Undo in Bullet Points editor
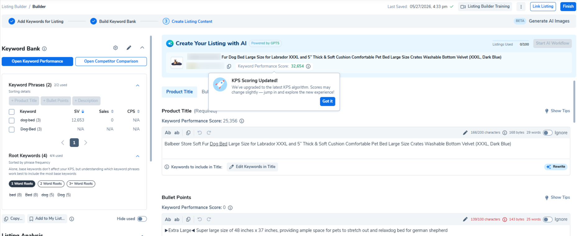577x236 pixels. tap(200, 220)
